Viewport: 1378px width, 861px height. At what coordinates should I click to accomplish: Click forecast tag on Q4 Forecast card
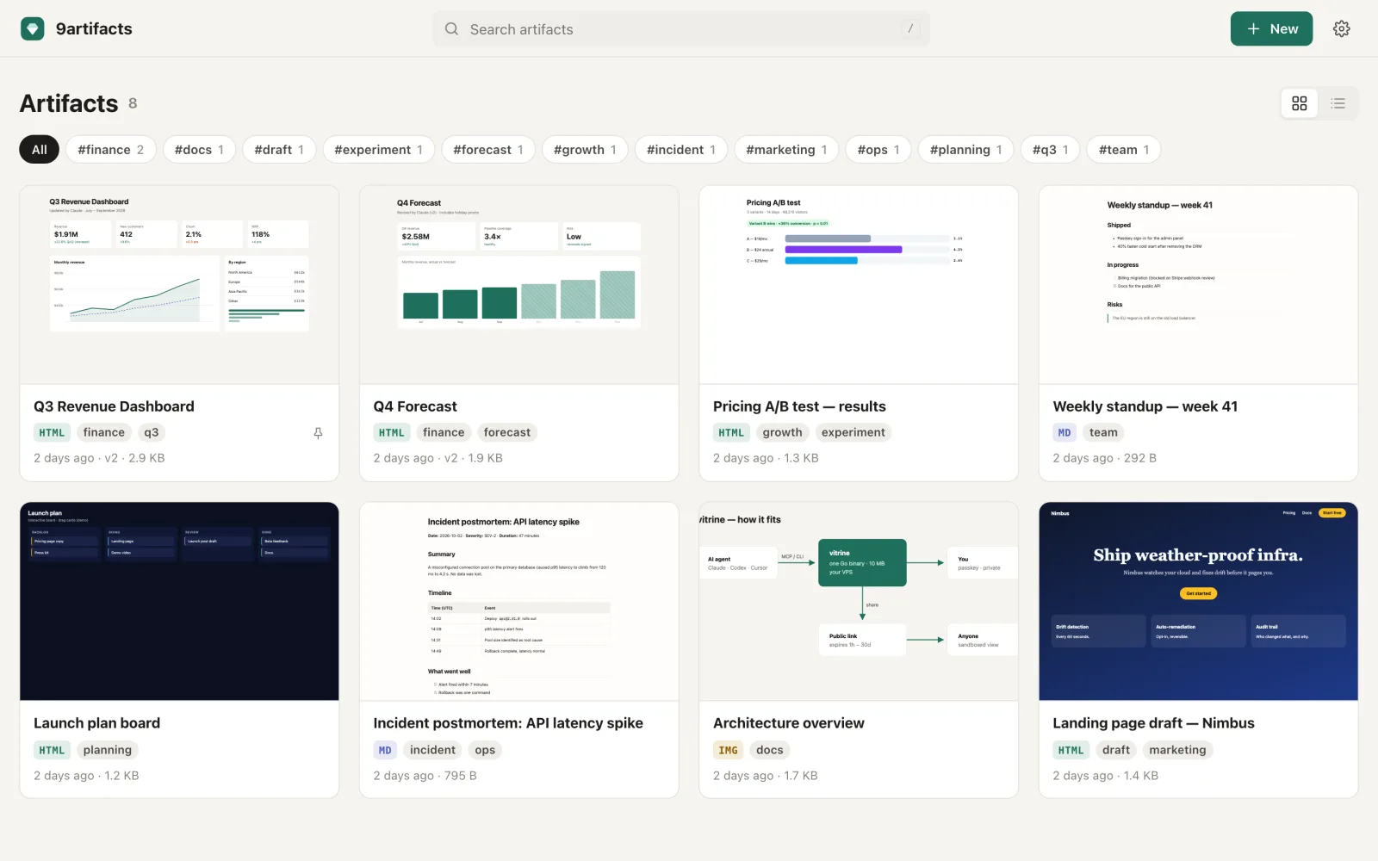[507, 432]
